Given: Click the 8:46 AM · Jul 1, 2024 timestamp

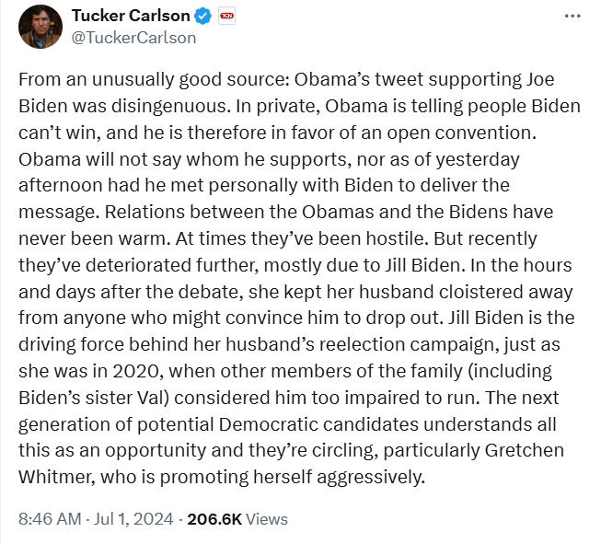Looking at the screenshot, I should (94, 519).
